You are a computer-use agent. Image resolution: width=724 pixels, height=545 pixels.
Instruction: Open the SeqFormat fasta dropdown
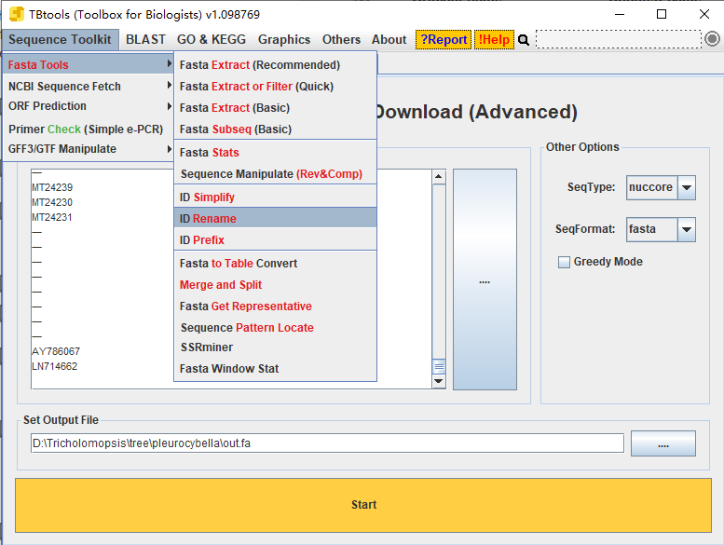point(686,229)
